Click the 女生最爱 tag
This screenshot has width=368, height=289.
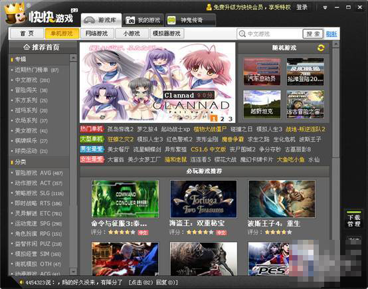pos(92,159)
